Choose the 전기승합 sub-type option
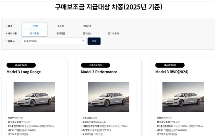Screen dimensions: 215x136 pos(87,33)
